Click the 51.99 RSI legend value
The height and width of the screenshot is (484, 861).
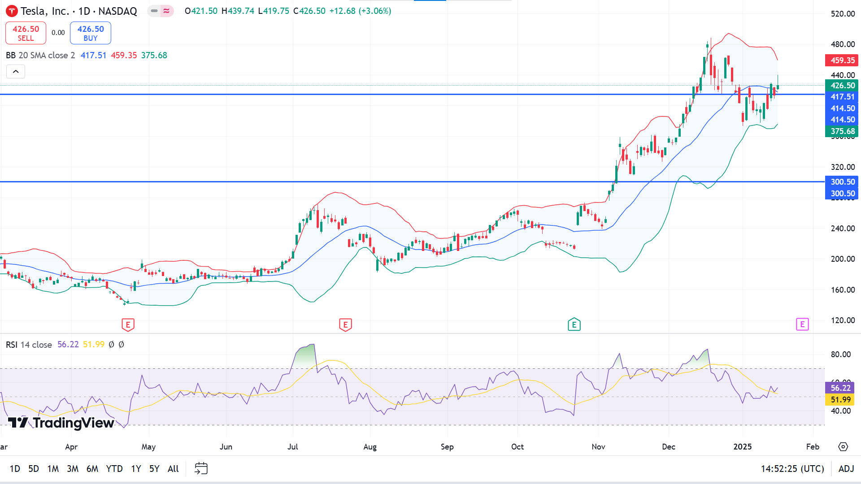coord(94,345)
